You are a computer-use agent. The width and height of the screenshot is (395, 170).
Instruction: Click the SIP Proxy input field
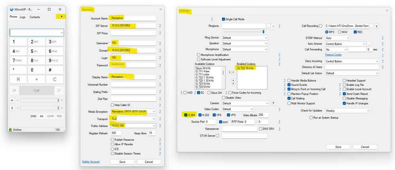pyautogui.click(x=134, y=33)
